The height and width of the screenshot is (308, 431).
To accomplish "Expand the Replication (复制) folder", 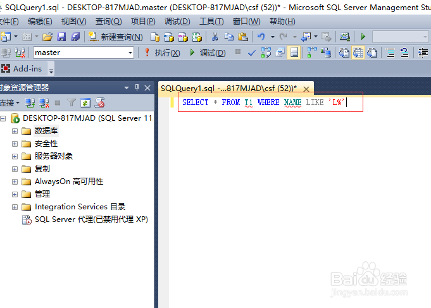I will [15, 169].
